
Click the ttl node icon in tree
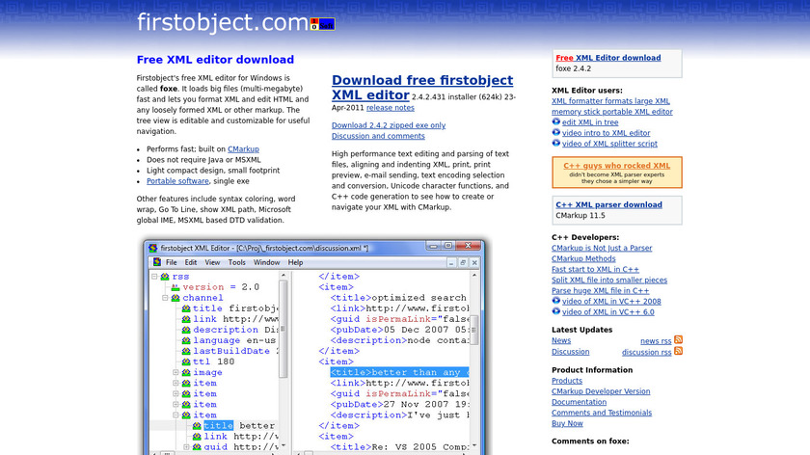click(186, 361)
